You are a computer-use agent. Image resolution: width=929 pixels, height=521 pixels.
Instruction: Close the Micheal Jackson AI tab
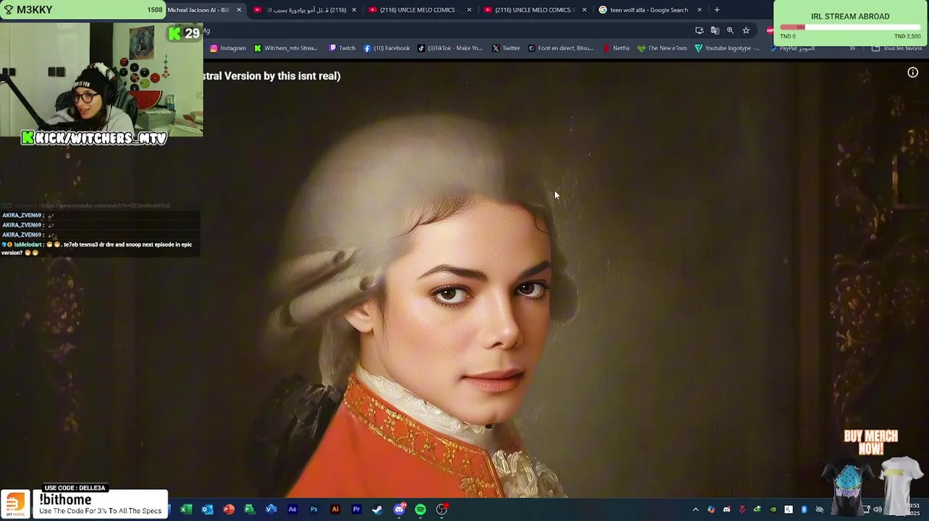[239, 10]
